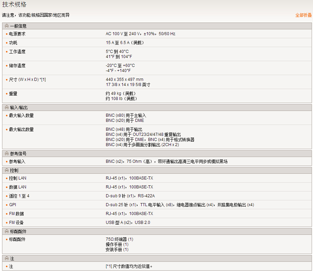313x271 pixels.
Task: Click the minus icon beside the 注 header
Action: (x=6, y=259)
